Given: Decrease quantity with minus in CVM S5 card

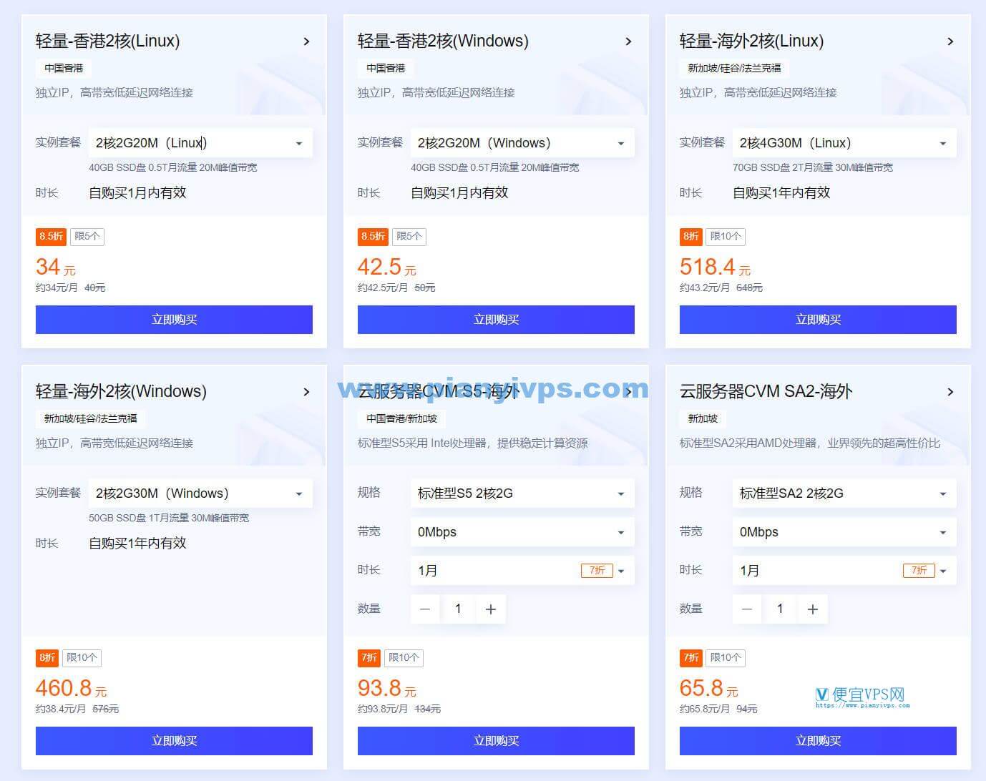Looking at the screenshot, I should click(x=425, y=609).
